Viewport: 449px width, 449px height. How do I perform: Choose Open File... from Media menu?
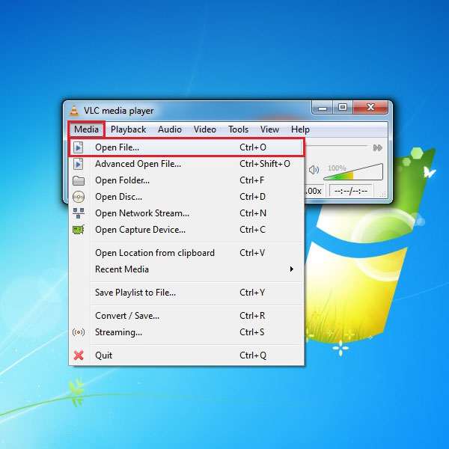(x=186, y=147)
